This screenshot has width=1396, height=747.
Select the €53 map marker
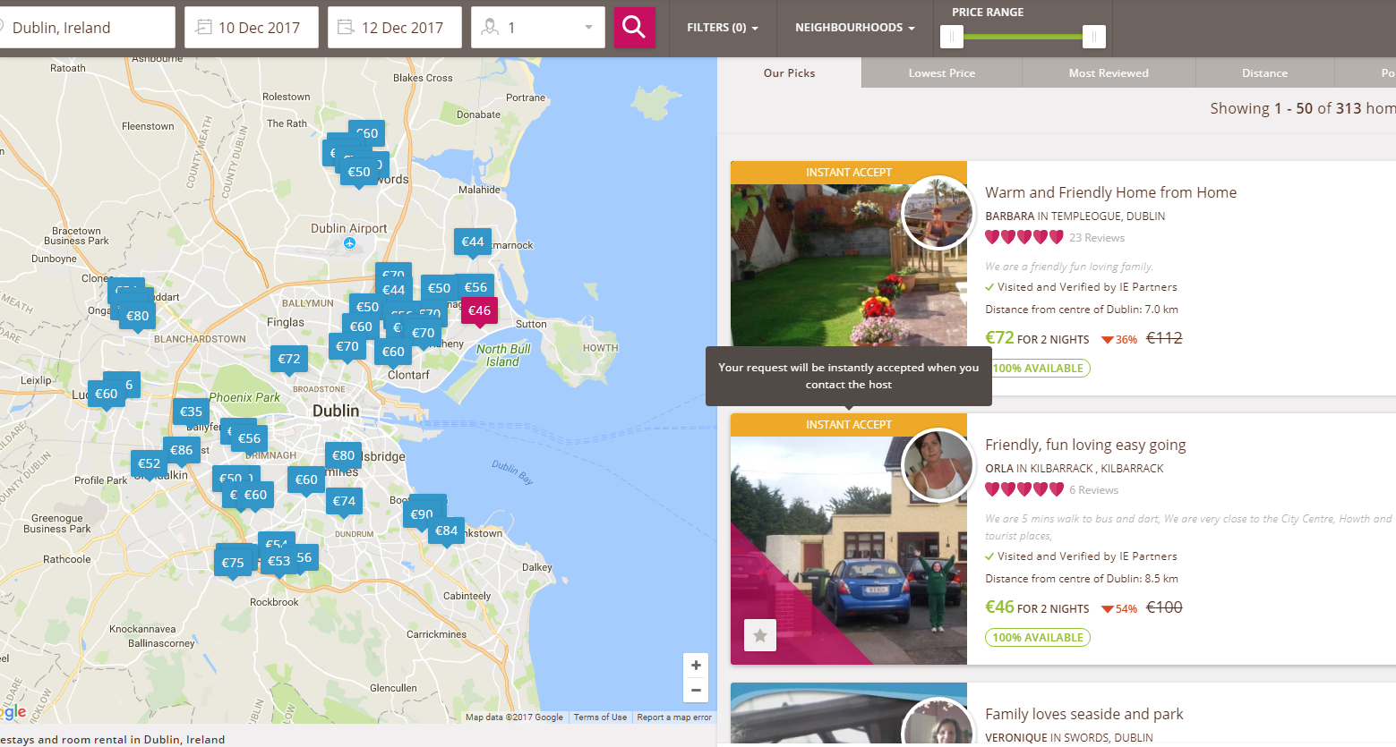pyautogui.click(x=278, y=562)
